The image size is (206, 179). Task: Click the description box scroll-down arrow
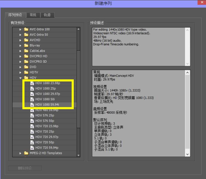click(x=187, y=64)
